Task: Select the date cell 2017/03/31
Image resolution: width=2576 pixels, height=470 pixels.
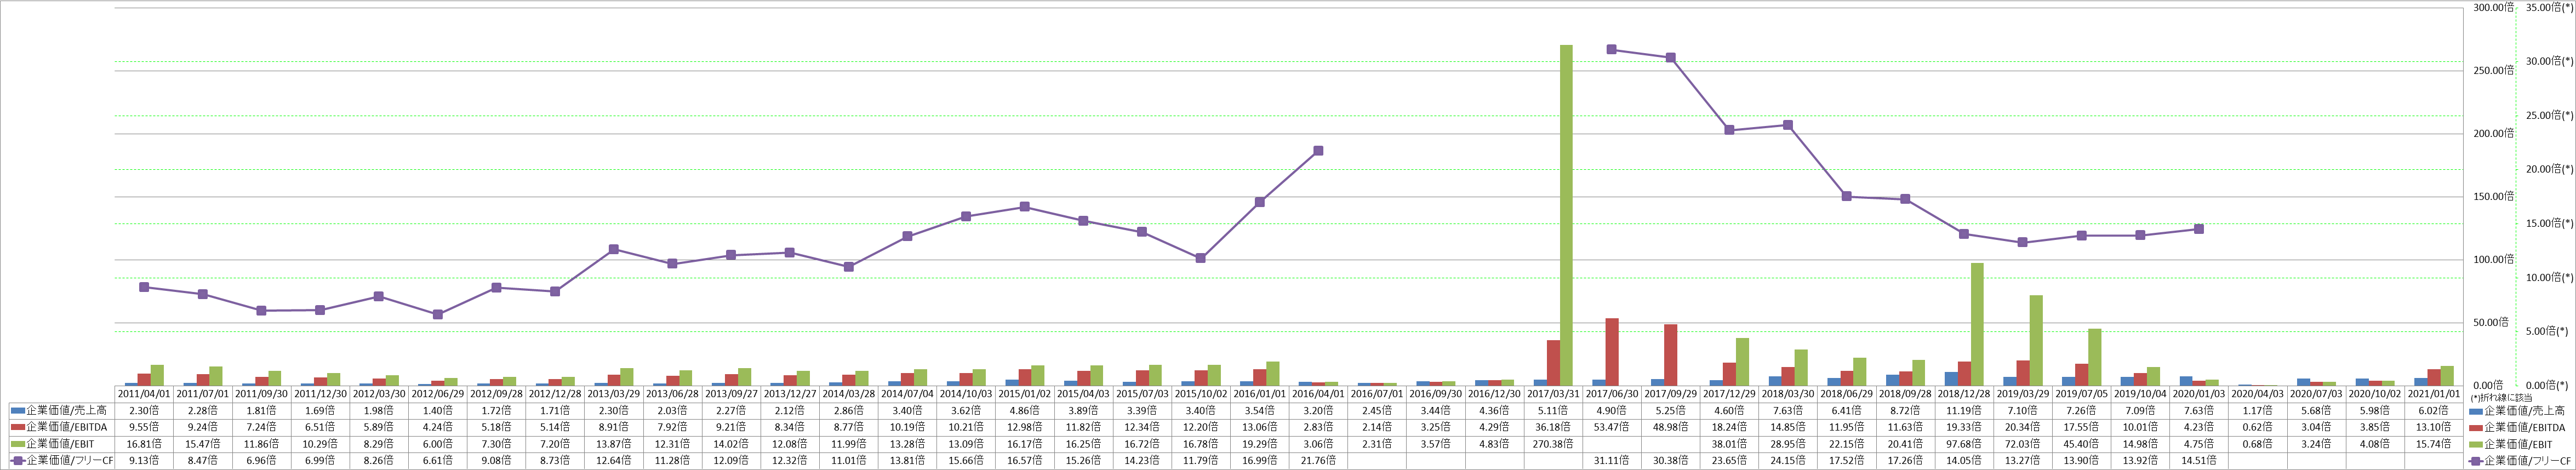Action: [1553, 394]
